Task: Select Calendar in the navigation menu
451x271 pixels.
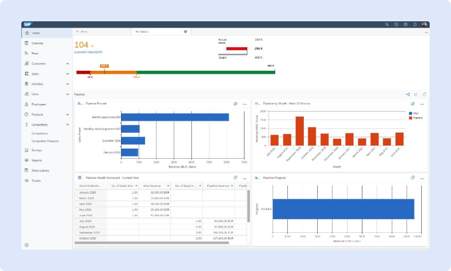Action: 46,43
